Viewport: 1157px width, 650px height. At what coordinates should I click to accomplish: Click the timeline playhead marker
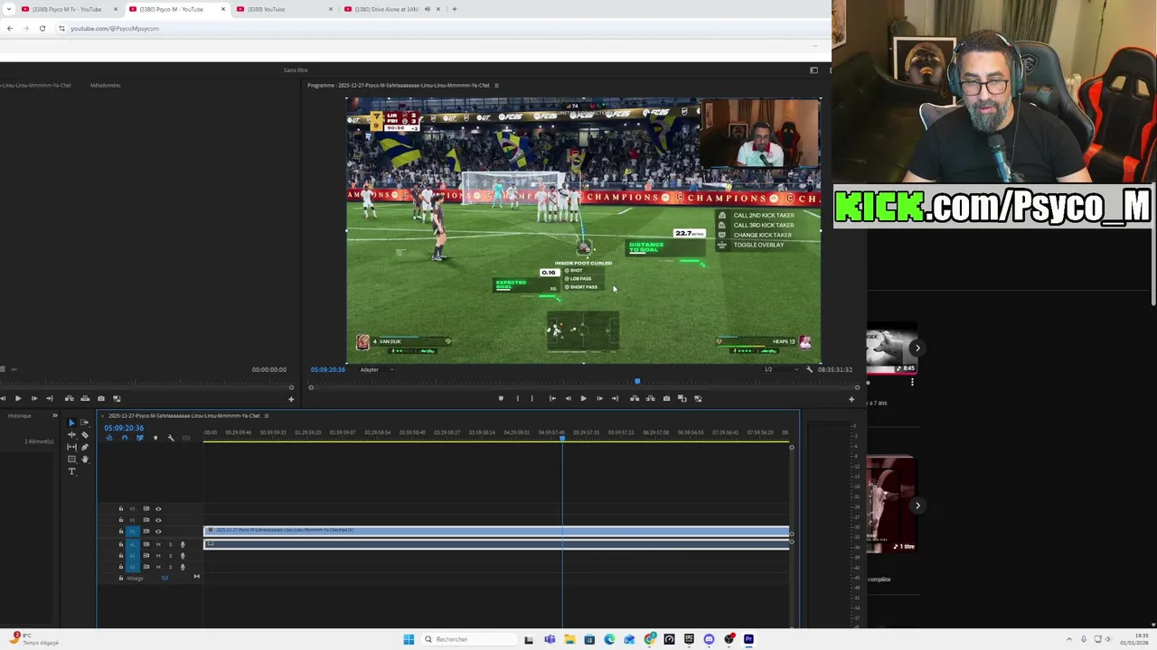point(562,438)
